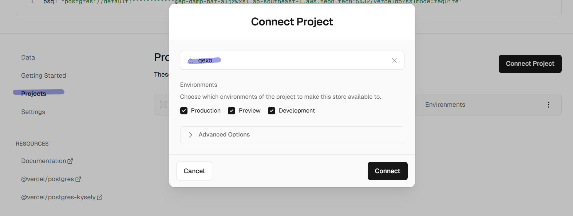Image resolution: width=573 pixels, height=216 pixels.
Task: Click the Advanced Options chevron arrow
Action: (190, 135)
